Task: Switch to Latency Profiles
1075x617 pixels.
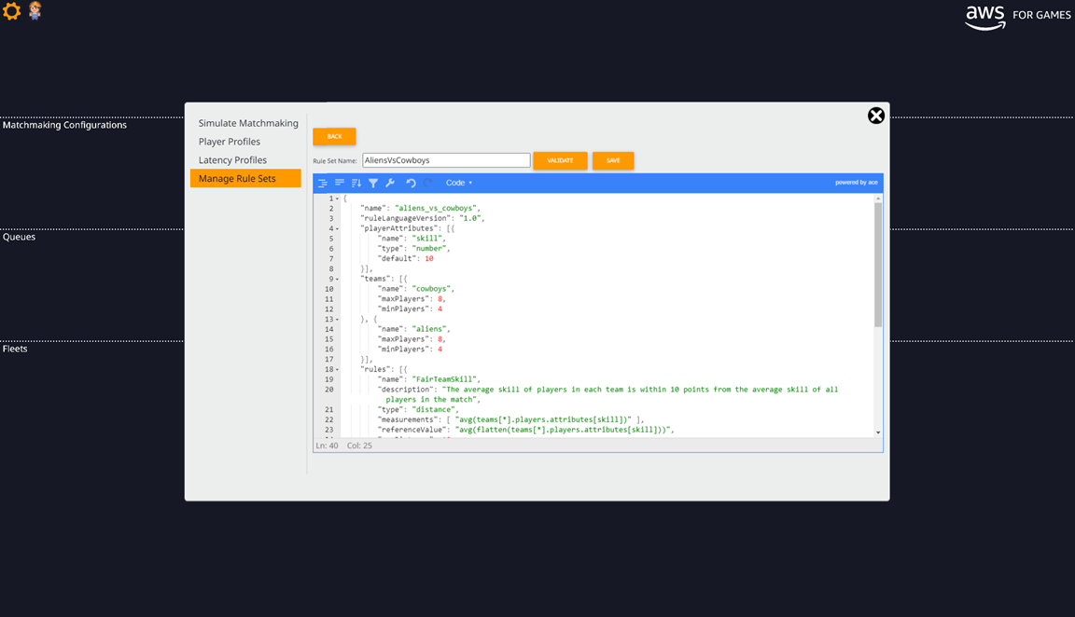Action: [231, 159]
